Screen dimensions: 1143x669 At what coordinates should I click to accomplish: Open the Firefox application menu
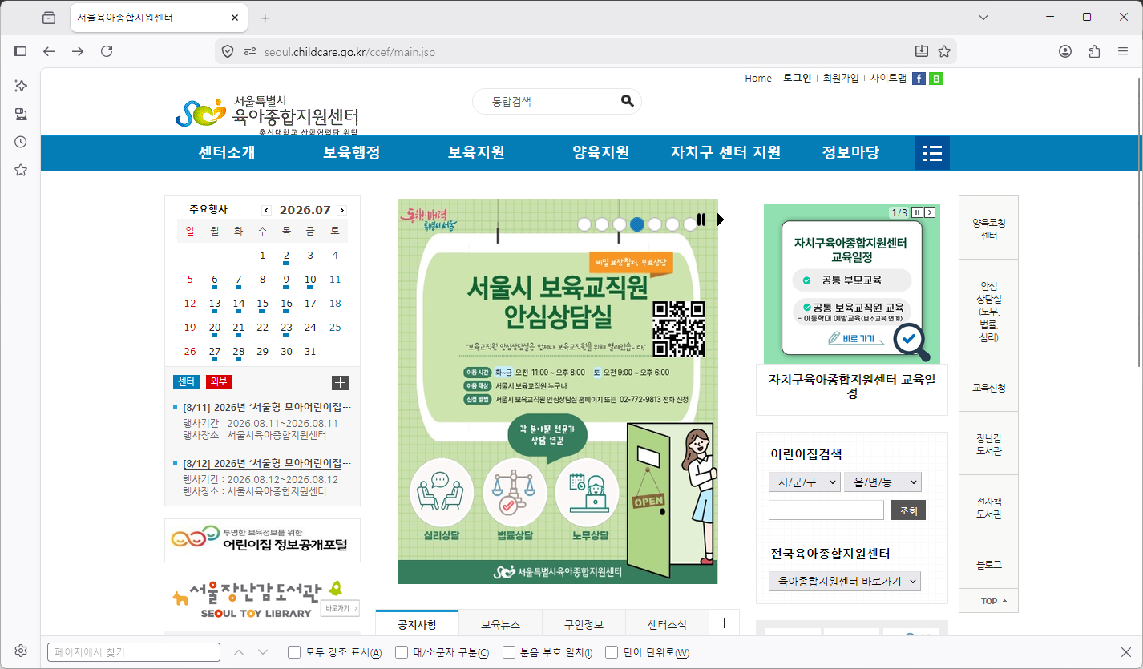(1123, 51)
